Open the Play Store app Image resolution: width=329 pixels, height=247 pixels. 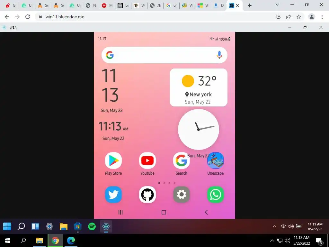pyautogui.click(x=113, y=161)
